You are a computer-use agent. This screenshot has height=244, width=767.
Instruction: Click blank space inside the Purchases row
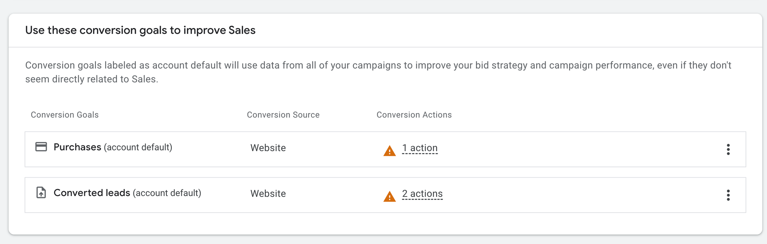pyautogui.click(x=575, y=149)
